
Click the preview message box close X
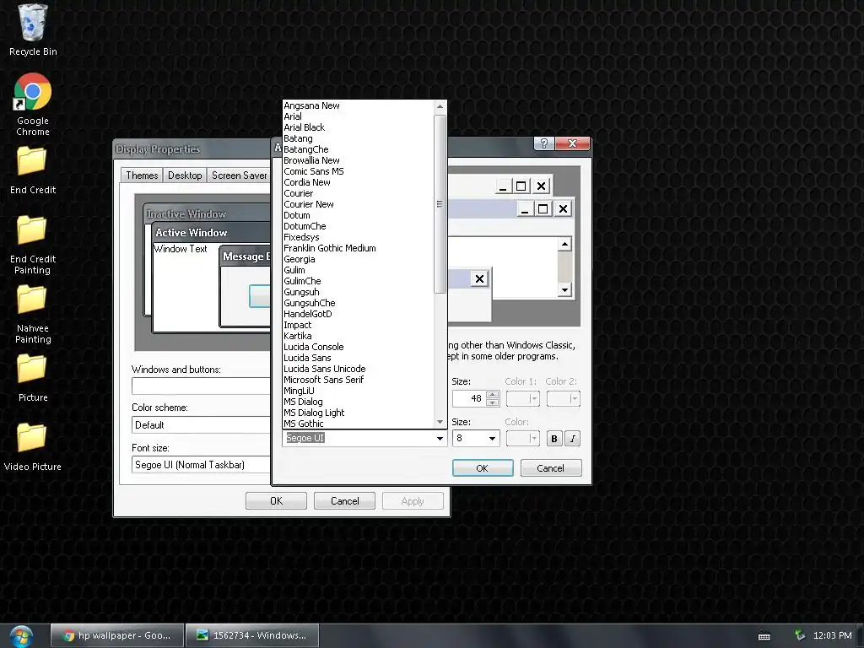point(479,278)
